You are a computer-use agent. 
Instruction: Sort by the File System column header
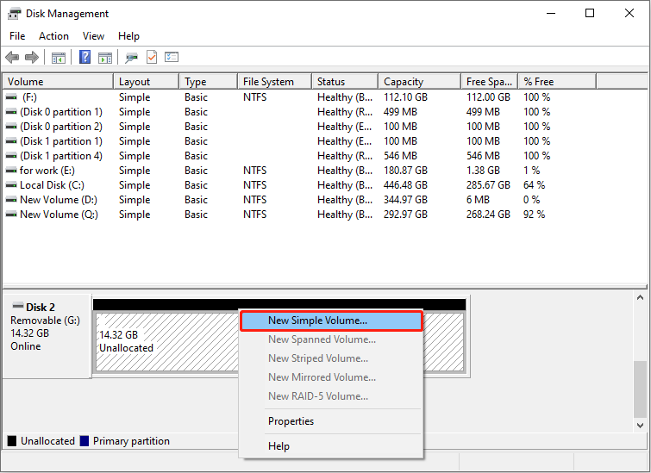275,82
